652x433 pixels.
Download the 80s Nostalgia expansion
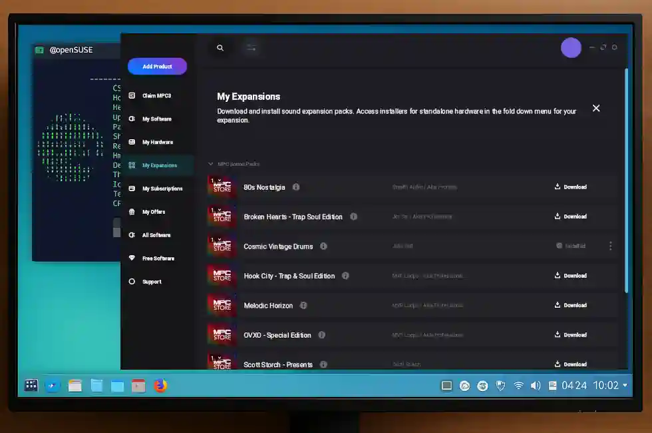click(x=570, y=187)
